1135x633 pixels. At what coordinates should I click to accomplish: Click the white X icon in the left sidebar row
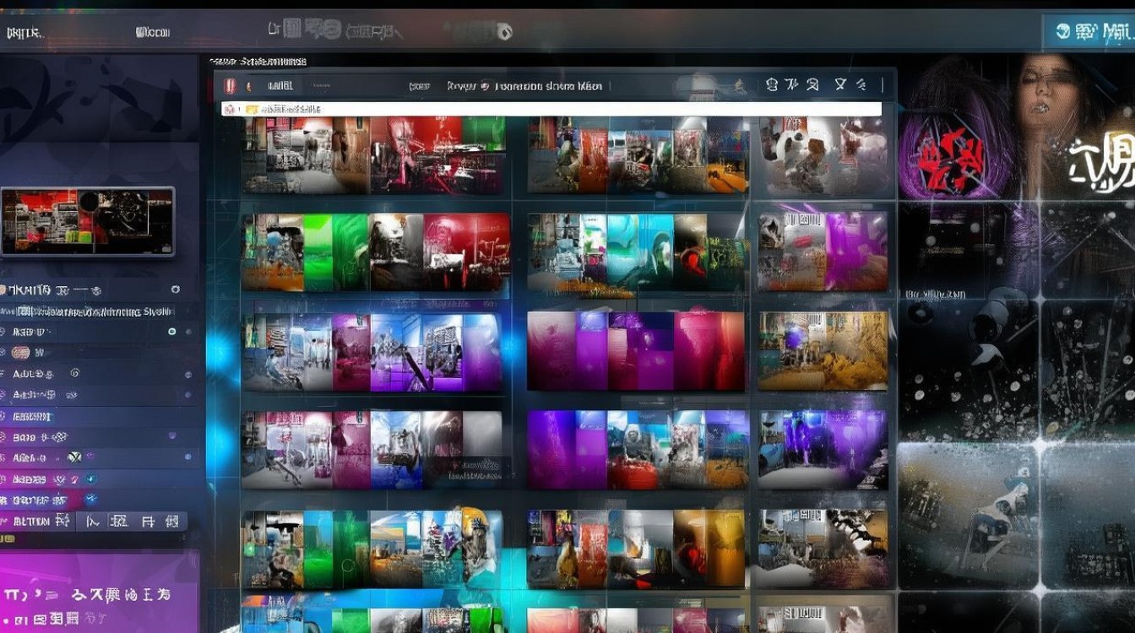(x=74, y=457)
